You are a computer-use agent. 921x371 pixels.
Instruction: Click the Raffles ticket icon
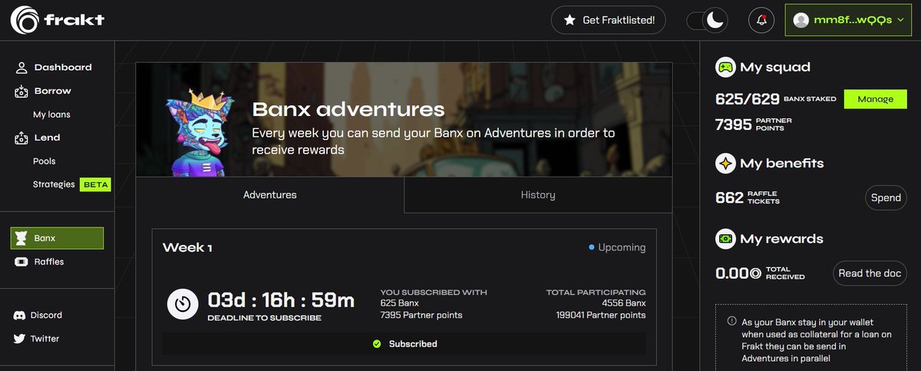(21, 262)
